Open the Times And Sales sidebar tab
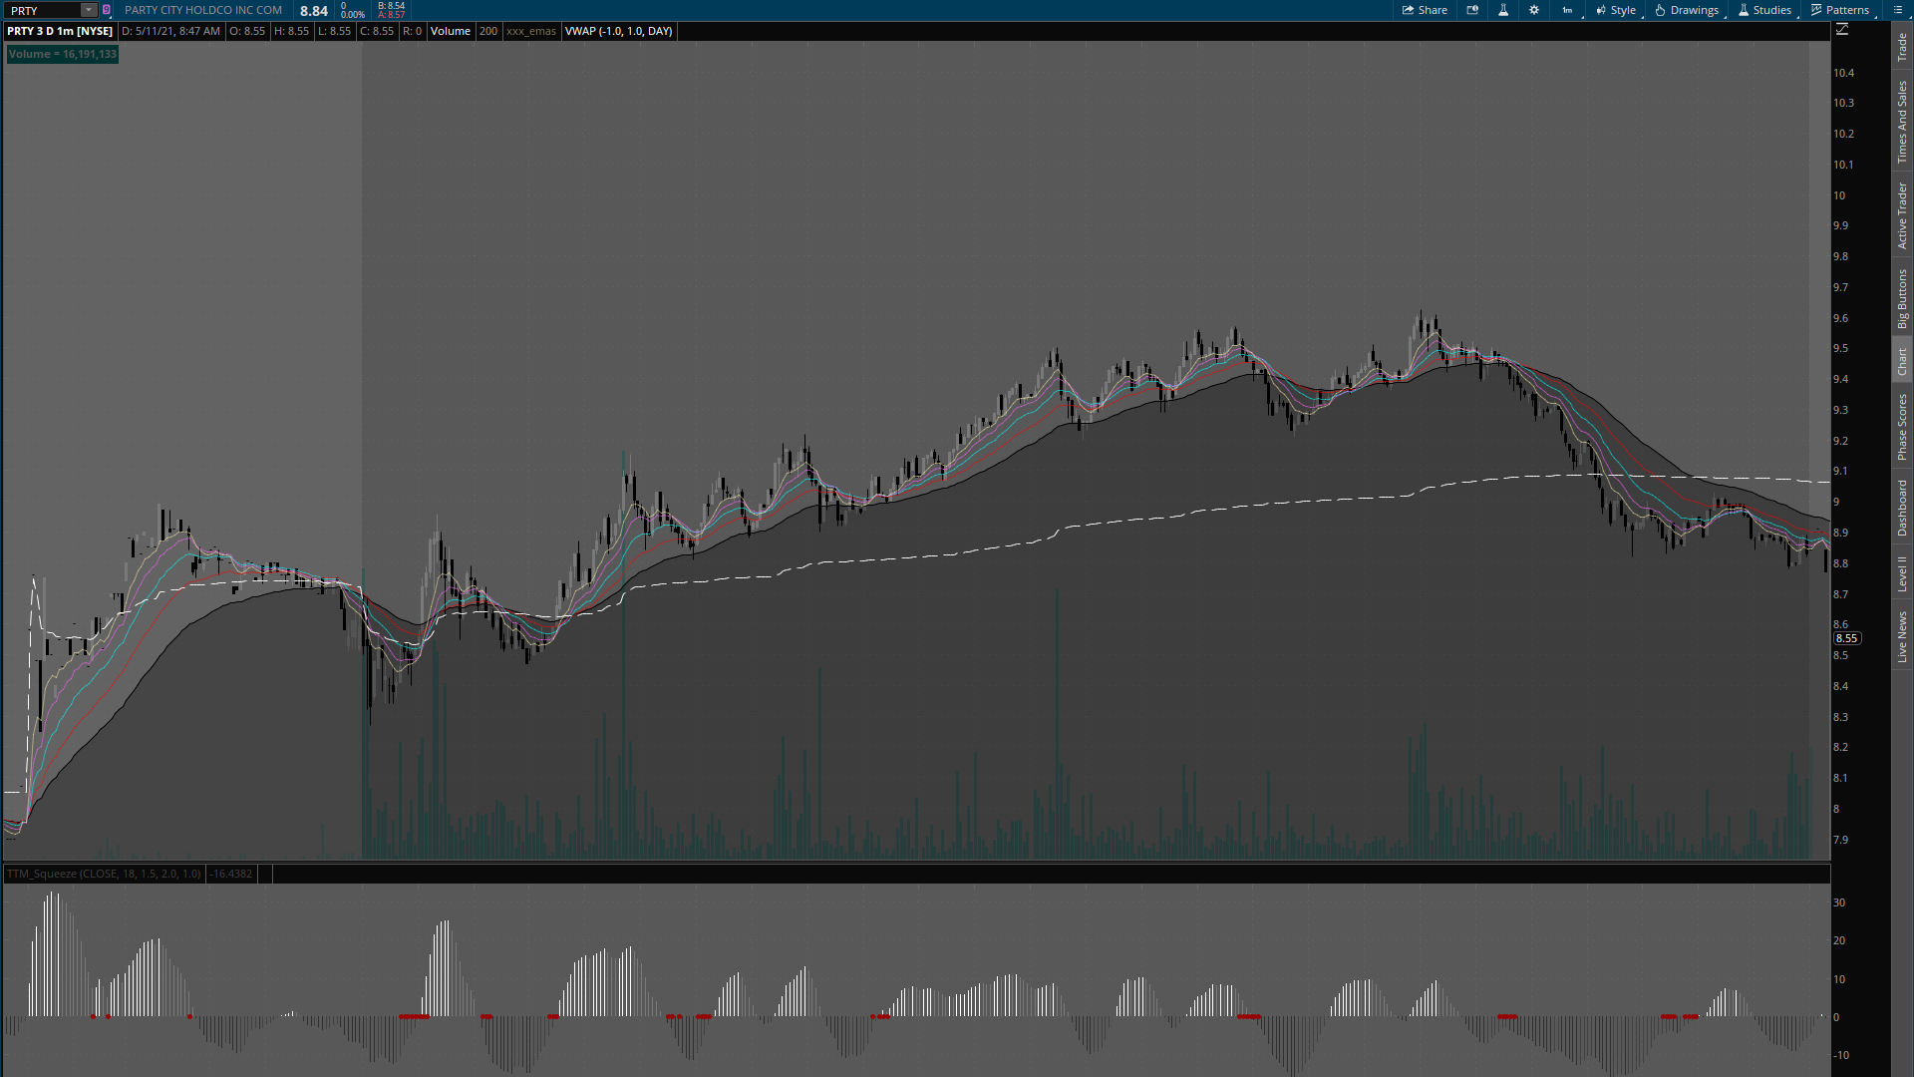This screenshot has height=1077, width=1914. click(1902, 123)
